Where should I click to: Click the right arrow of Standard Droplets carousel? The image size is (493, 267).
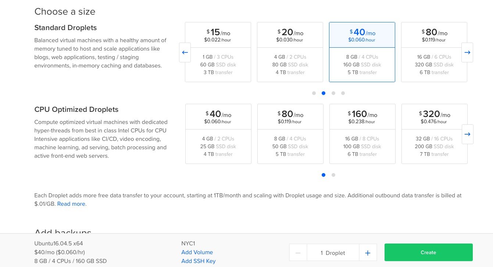click(467, 52)
